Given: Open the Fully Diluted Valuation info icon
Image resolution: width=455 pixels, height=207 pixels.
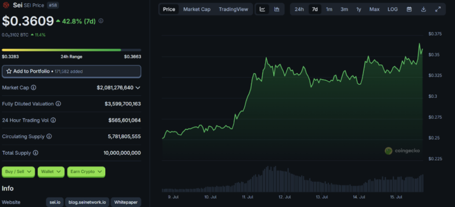Looking at the screenshot, I should [x=58, y=104].
